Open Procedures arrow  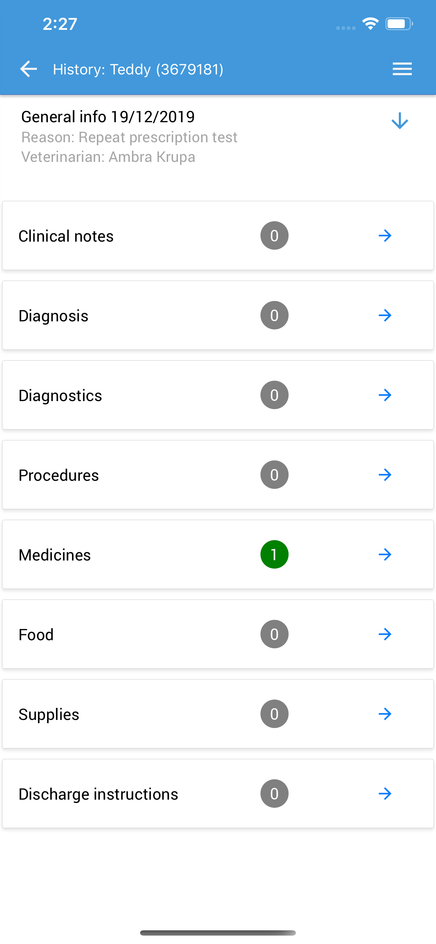click(x=385, y=474)
